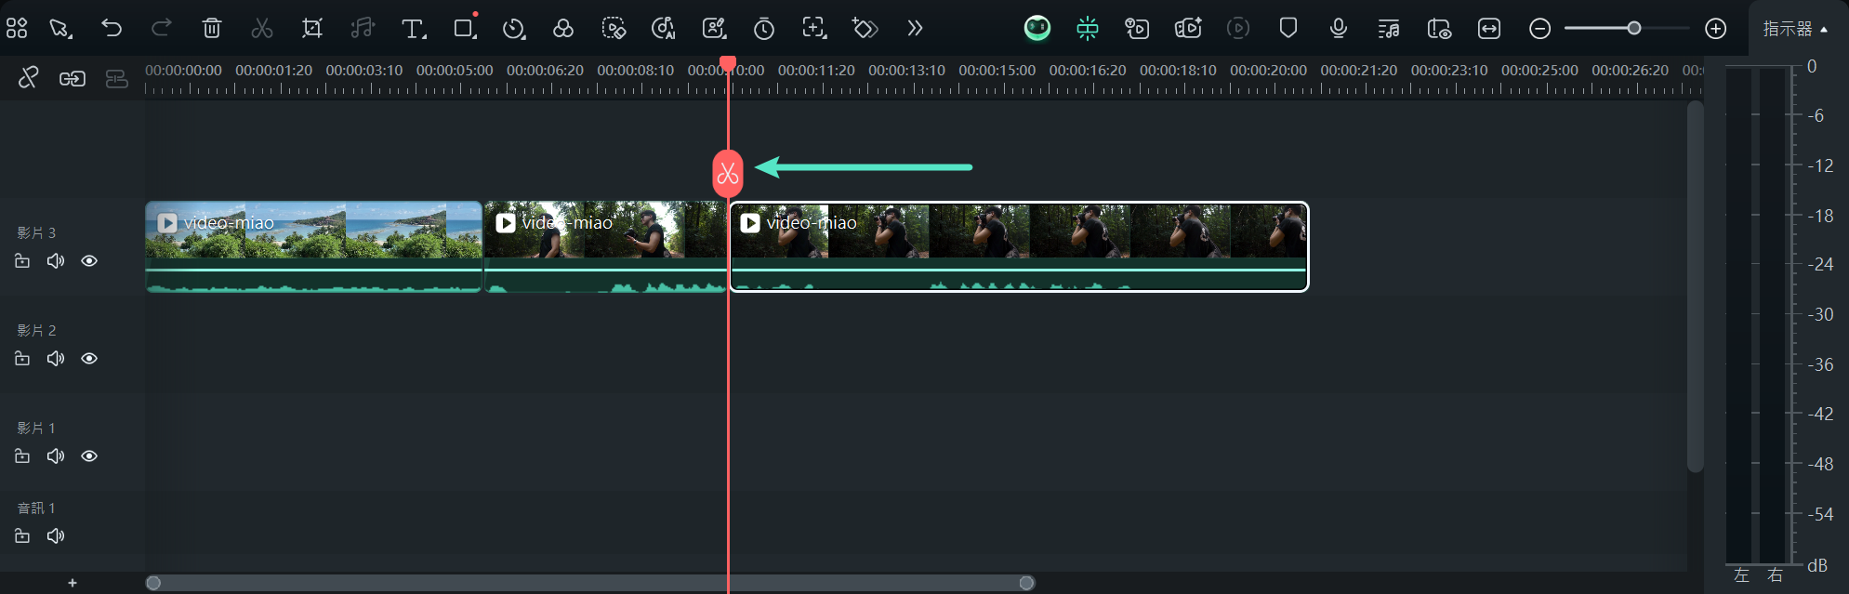Click the stopwatch duration icon
This screenshot has width=1849, height=594.
pos(764,29)
